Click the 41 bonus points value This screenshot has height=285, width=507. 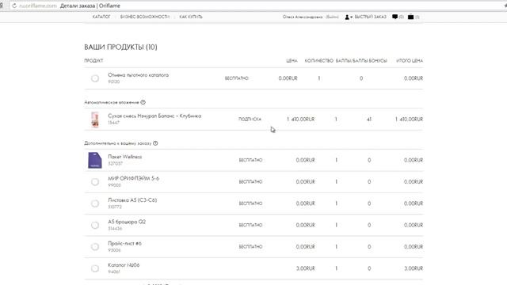369,120
